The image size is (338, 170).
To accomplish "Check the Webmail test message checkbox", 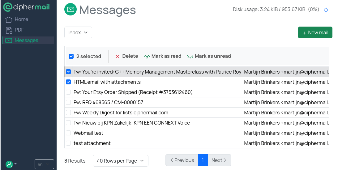I will (x=68, y=133).
